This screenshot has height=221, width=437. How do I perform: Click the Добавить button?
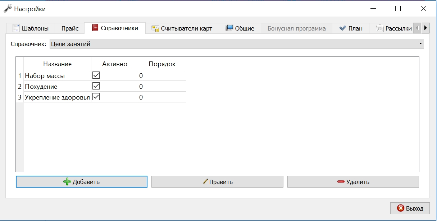click(x=82, y=182)
